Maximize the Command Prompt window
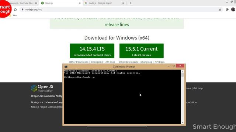Viewport: 236px width, 132px height. pos(174,66)
